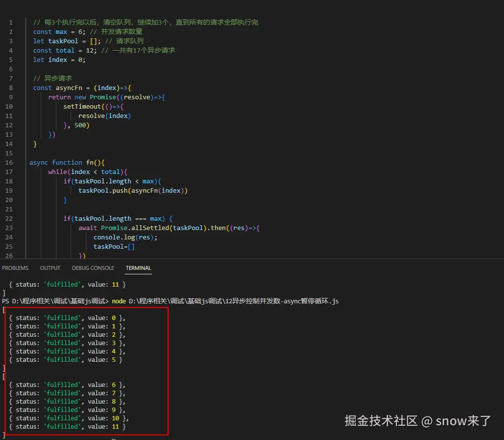Click terminal row with "value: 5"

[x=66, y=360]
